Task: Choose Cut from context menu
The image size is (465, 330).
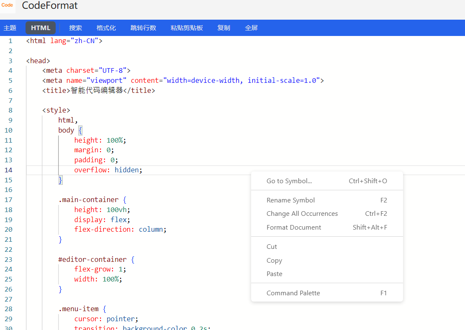Action: pyautogui.click(x=327, y=247)
